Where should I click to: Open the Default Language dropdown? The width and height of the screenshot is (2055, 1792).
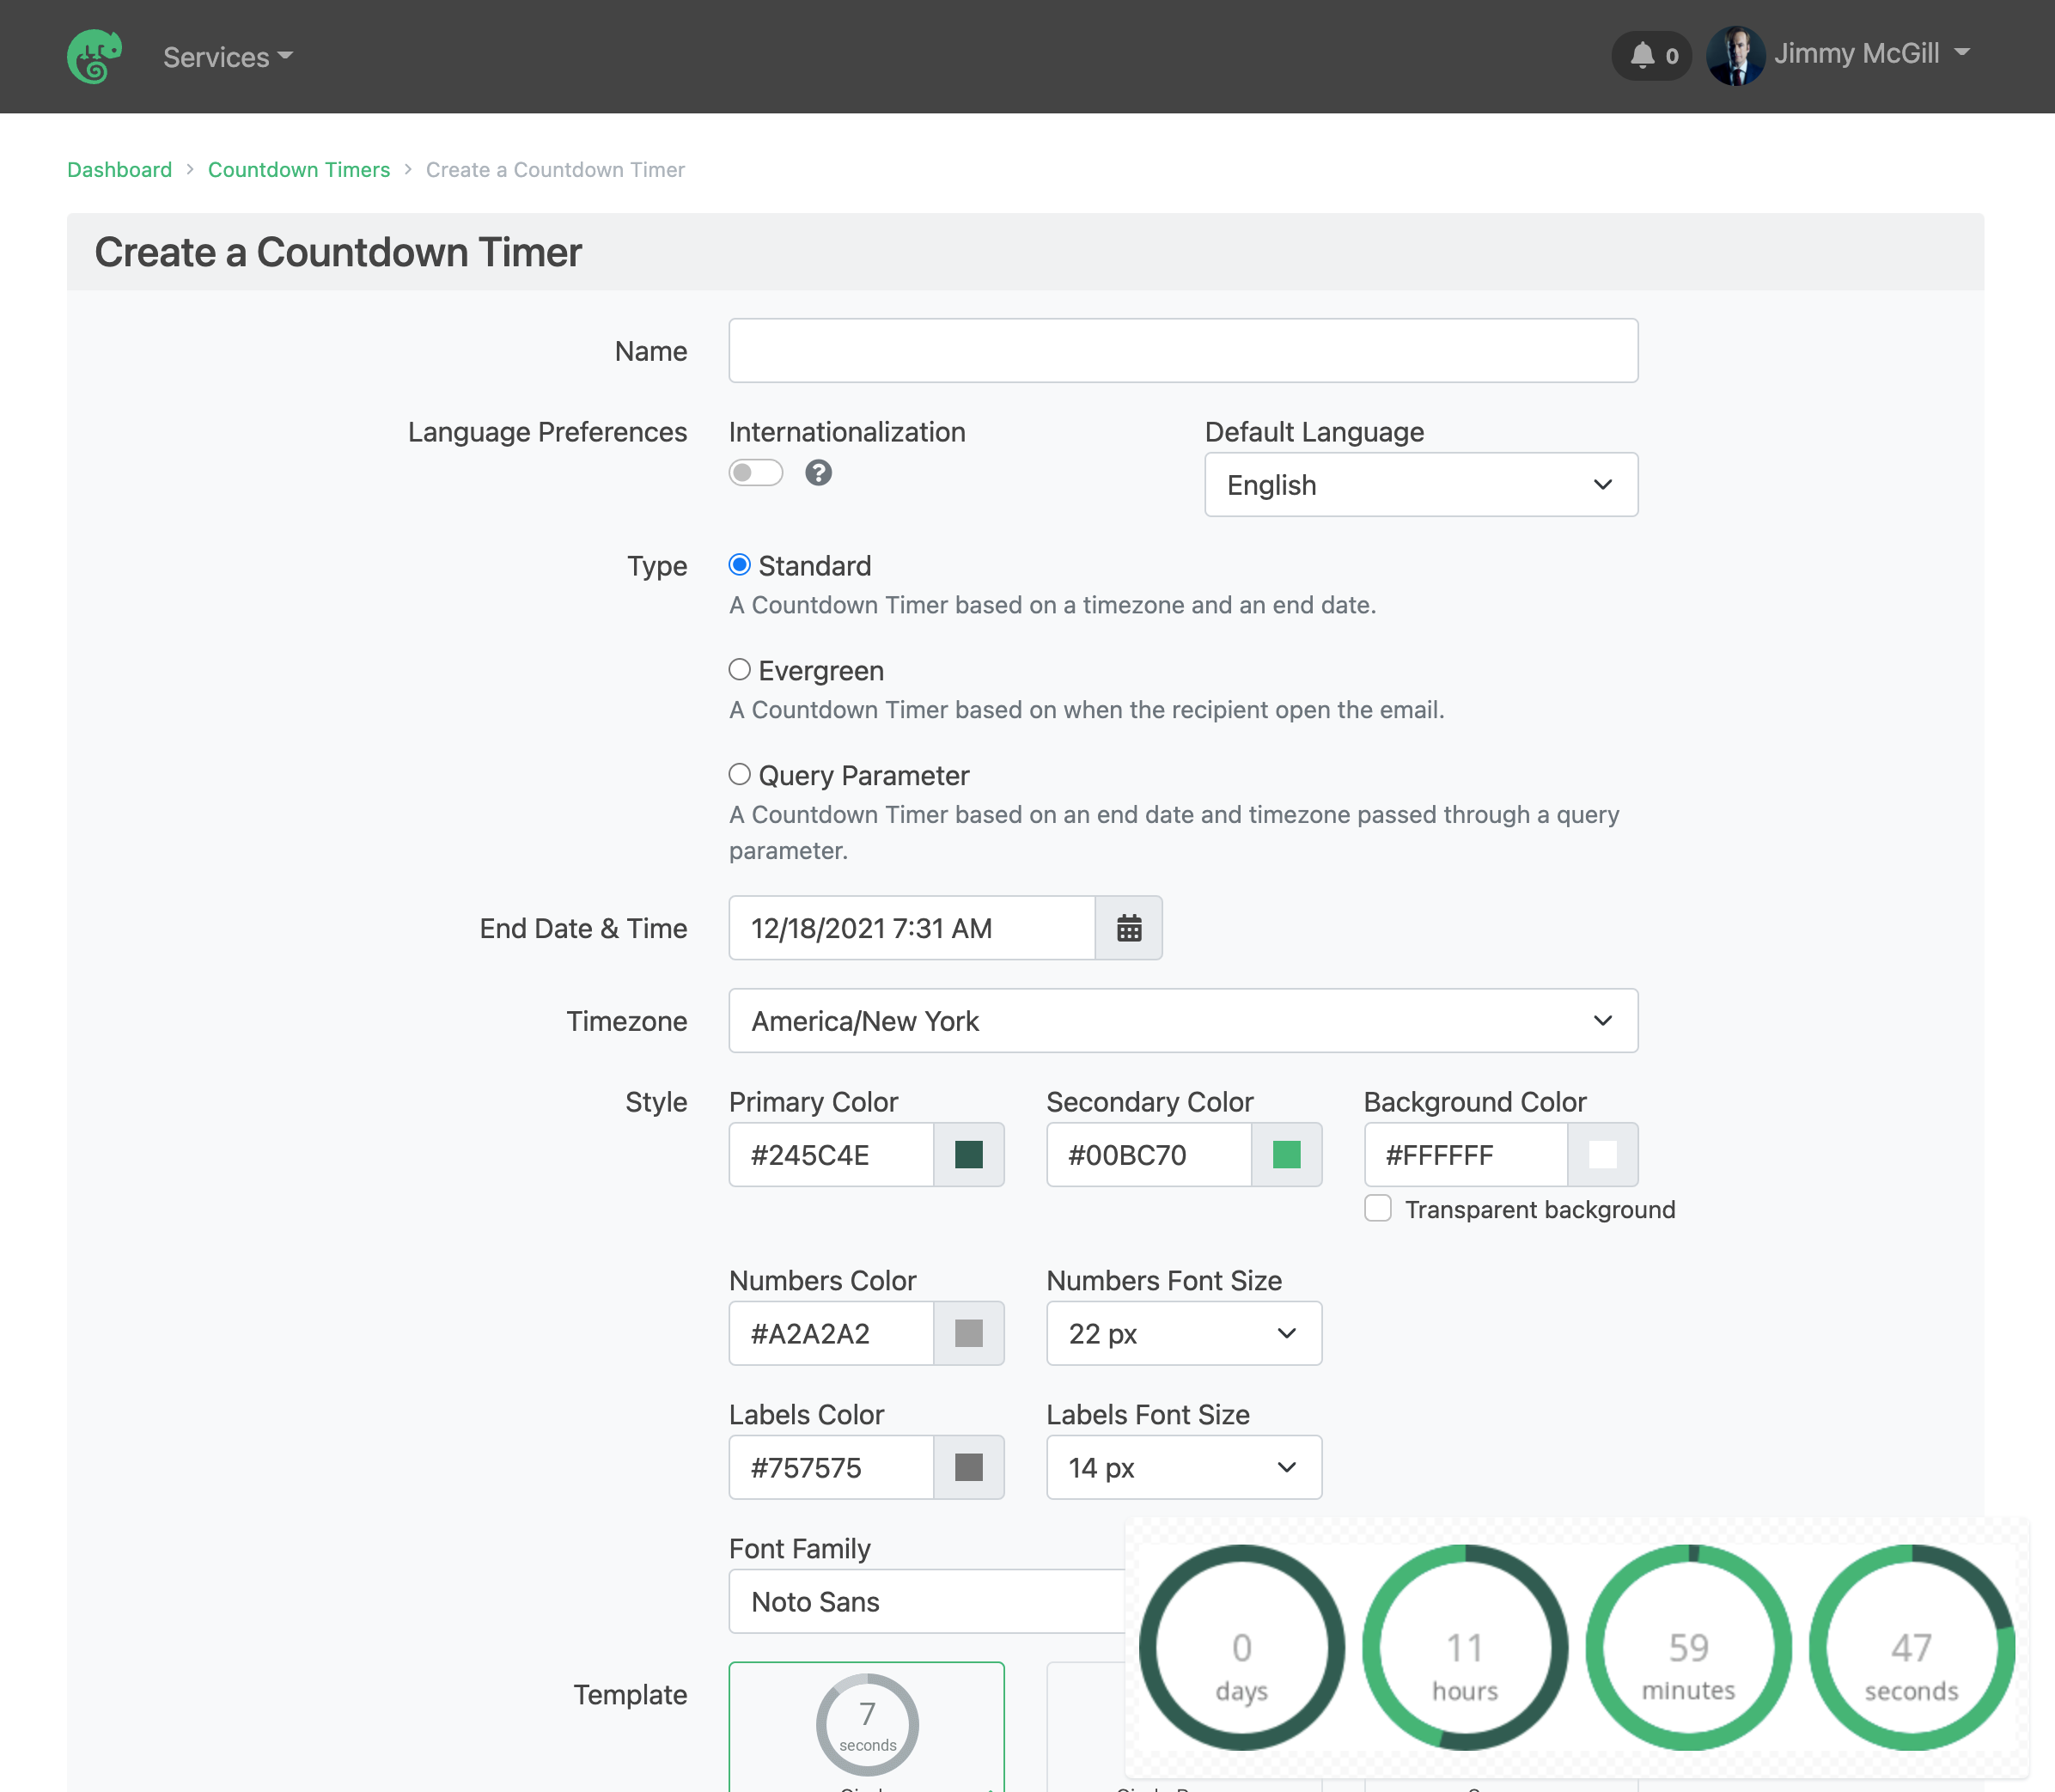(1421, 485)
